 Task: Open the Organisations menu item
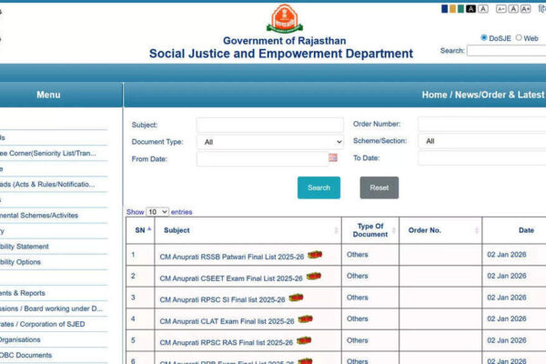click(x=20, y=339)
